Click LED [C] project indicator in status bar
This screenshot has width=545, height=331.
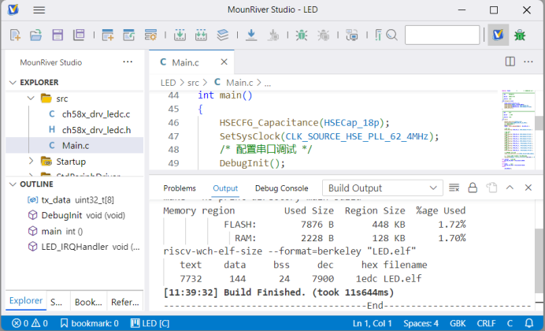(x=150, y=323)
